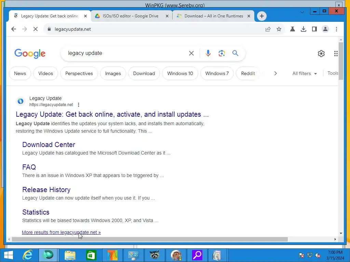Open the Google apps grid
The height and width of the screenshot is (262, 350).
point(336,54)
